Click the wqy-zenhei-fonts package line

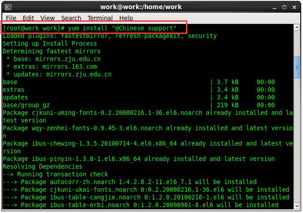pyautogui.click(x=148, y=132)
